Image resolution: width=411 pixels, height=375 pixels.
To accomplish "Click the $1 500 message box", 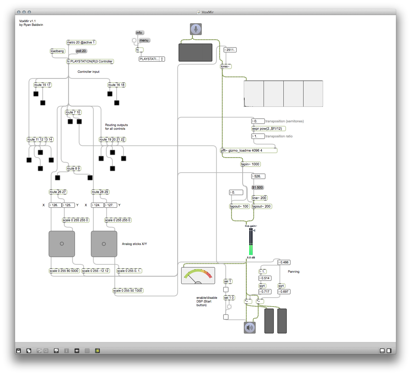I will pyautogui.click(x=258, y=187).
